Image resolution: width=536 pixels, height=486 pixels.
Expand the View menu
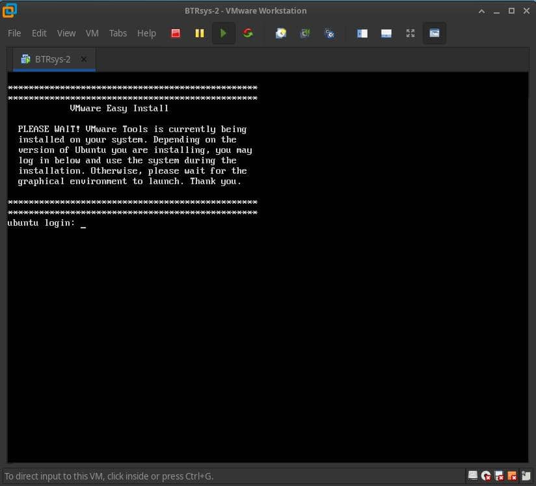click(66, 33)
